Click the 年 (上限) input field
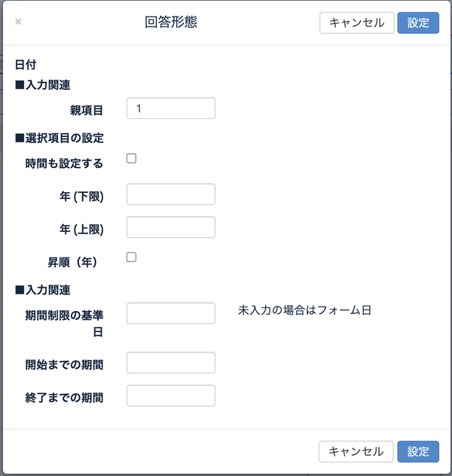 pyautogui.click(x=171, y=227)
